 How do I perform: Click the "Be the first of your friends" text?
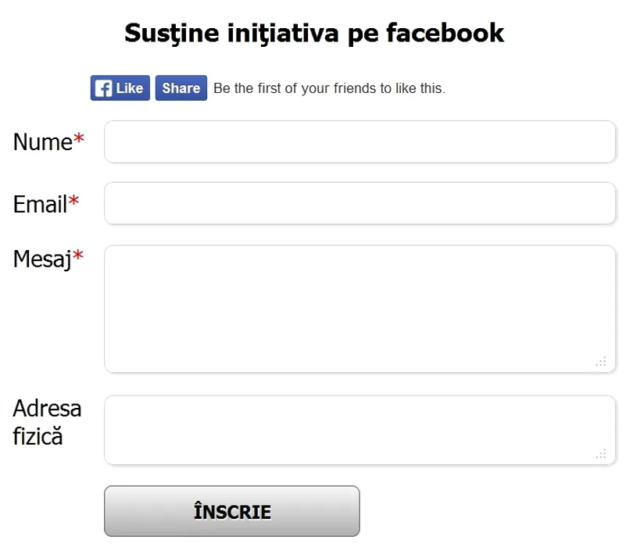329,88
